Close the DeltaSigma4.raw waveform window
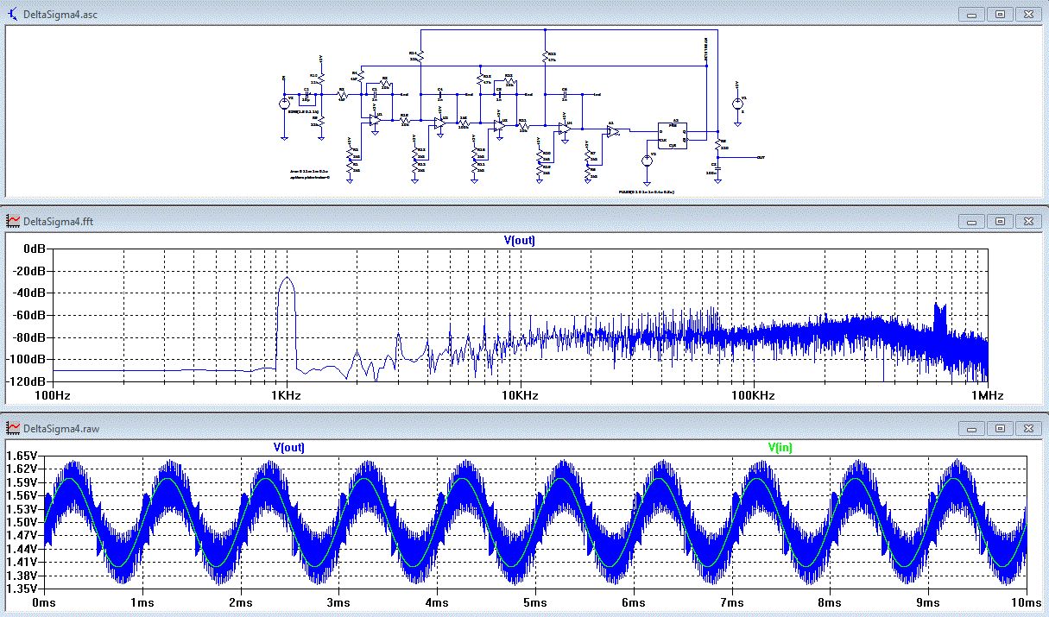The width and height of the screenshot is (1049, 617). pyautogui.click(x=1028, y=428)
